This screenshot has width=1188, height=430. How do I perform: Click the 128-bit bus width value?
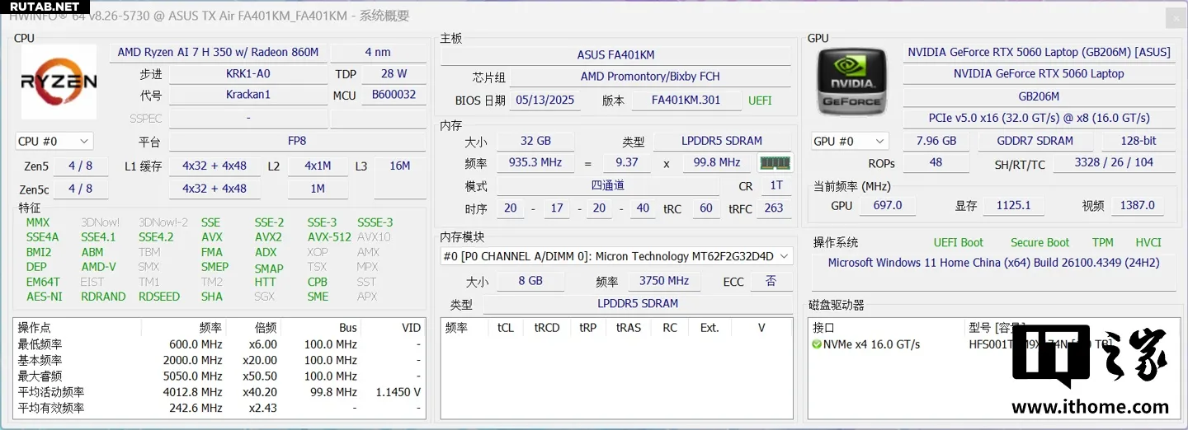pos(1138,141)
